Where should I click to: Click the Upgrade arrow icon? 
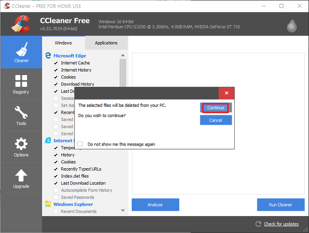coord(21,175)
